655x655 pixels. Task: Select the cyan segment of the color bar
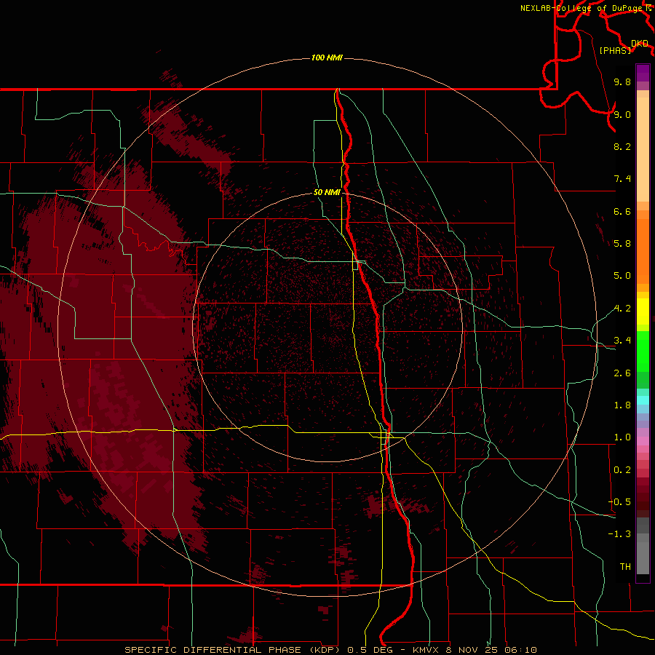[643, 400]
